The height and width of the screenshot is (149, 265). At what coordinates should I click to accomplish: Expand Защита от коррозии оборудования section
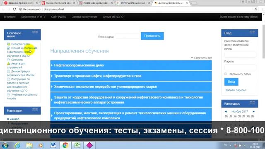tap(131, 100)
